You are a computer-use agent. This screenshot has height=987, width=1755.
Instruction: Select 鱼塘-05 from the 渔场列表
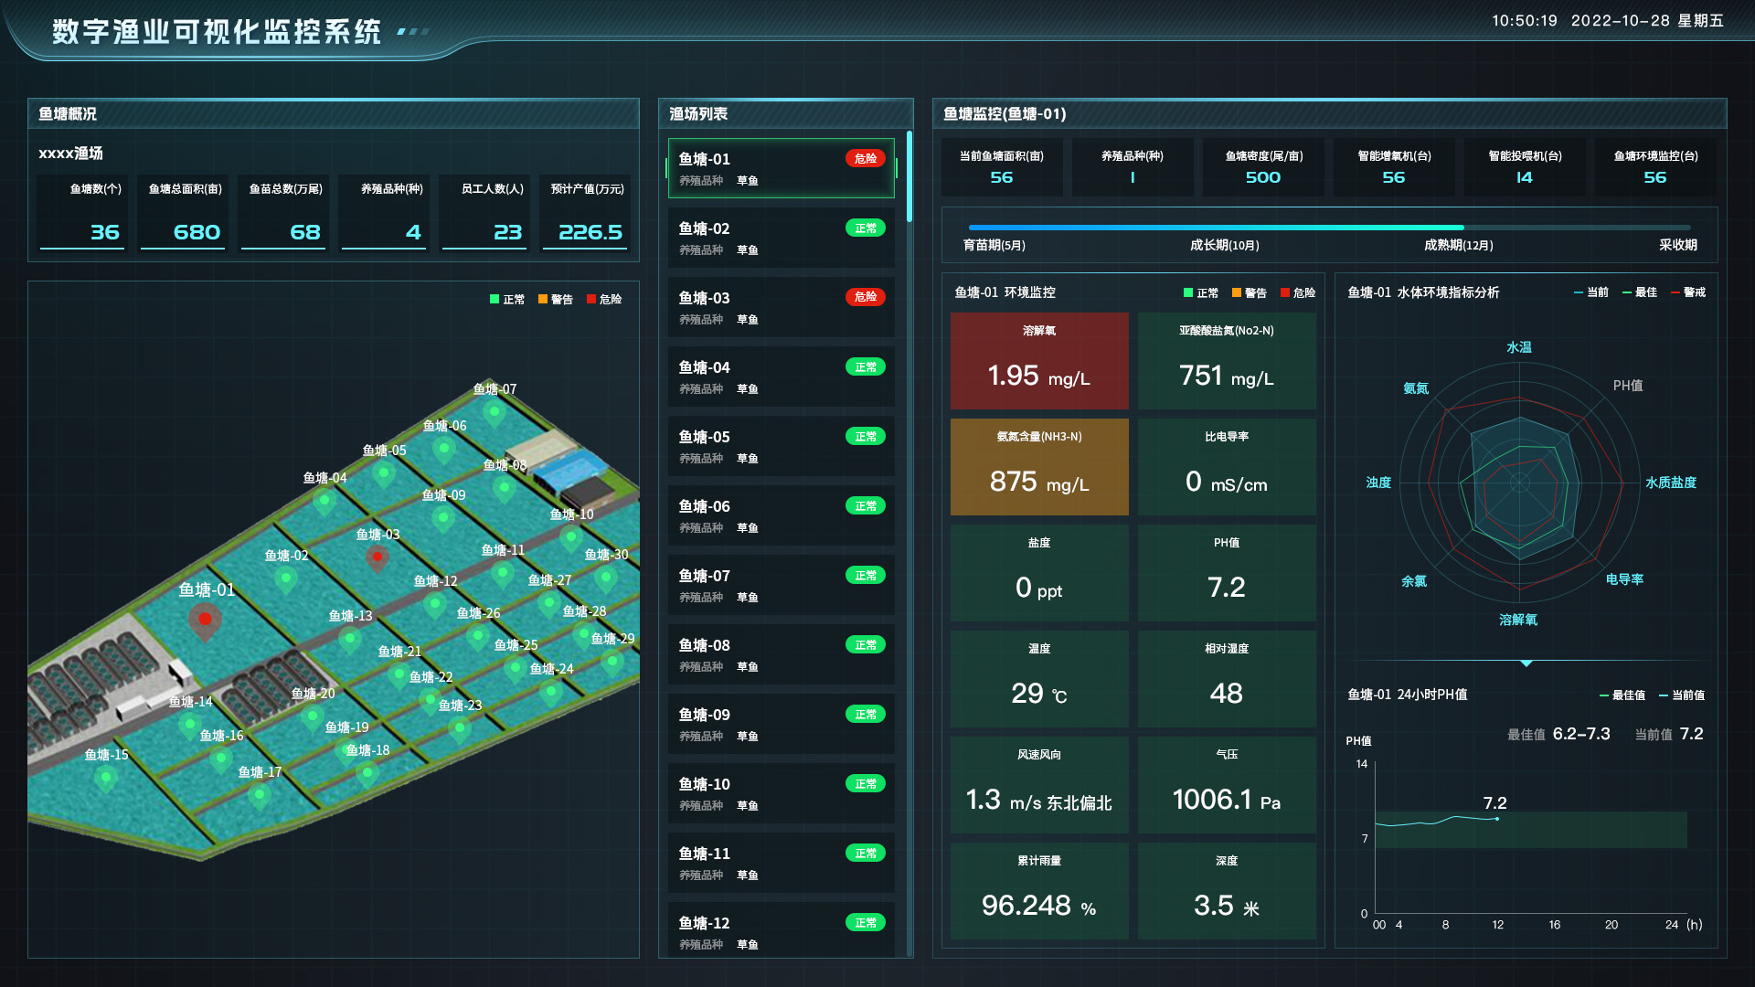pos(781,445)
